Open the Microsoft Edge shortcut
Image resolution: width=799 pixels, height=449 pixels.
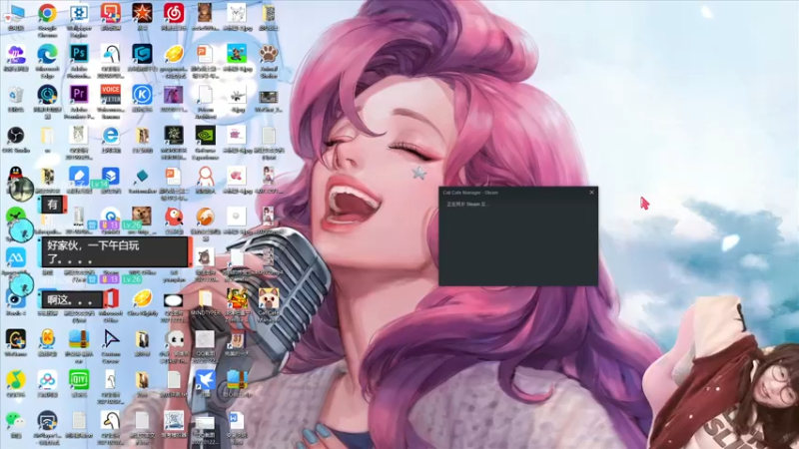click(47, 54)
